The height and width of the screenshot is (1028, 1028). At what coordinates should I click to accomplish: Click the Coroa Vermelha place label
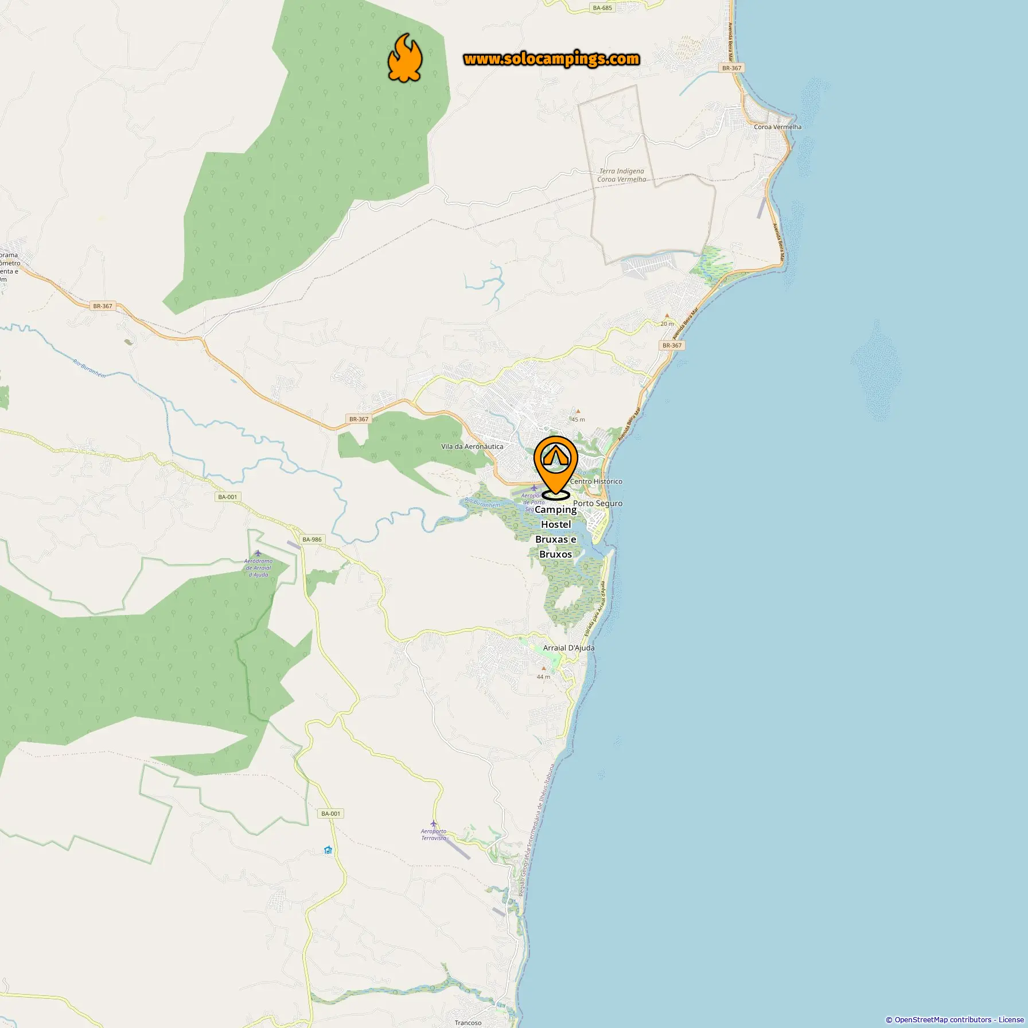coord(778,127)
